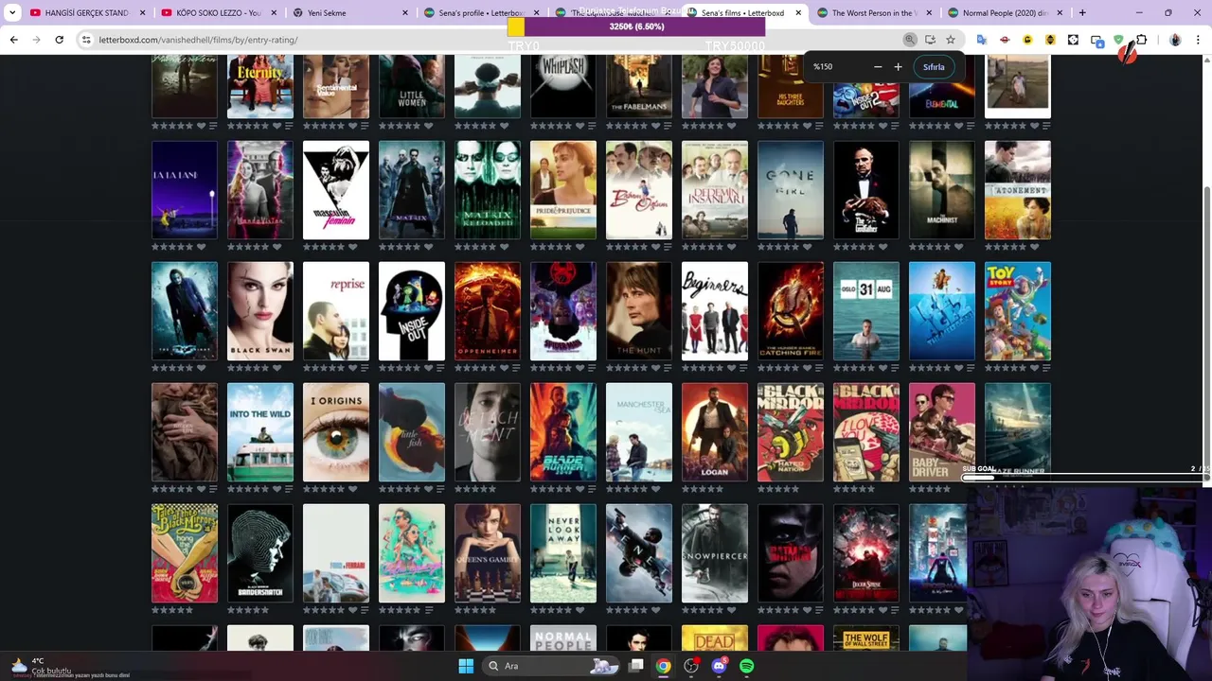This screenshot has width=1212, height=681.
Task: Open Google Chrome from the taskbar
Action: pos(663,666)
